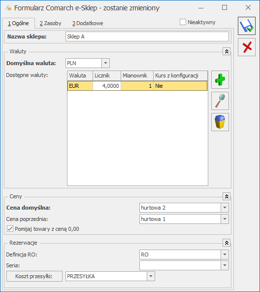Click the Nazwa sklepu input field
Screen dimensions: 260x292
(147, 36)
